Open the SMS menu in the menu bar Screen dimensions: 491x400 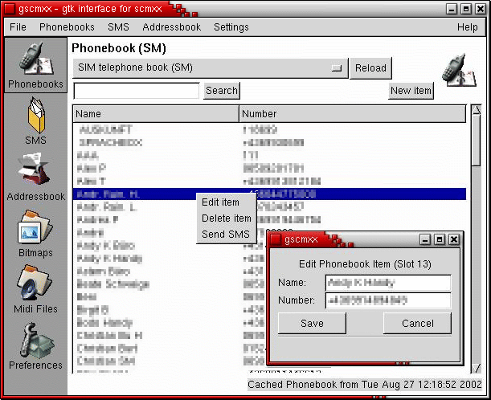pos(118,27)
